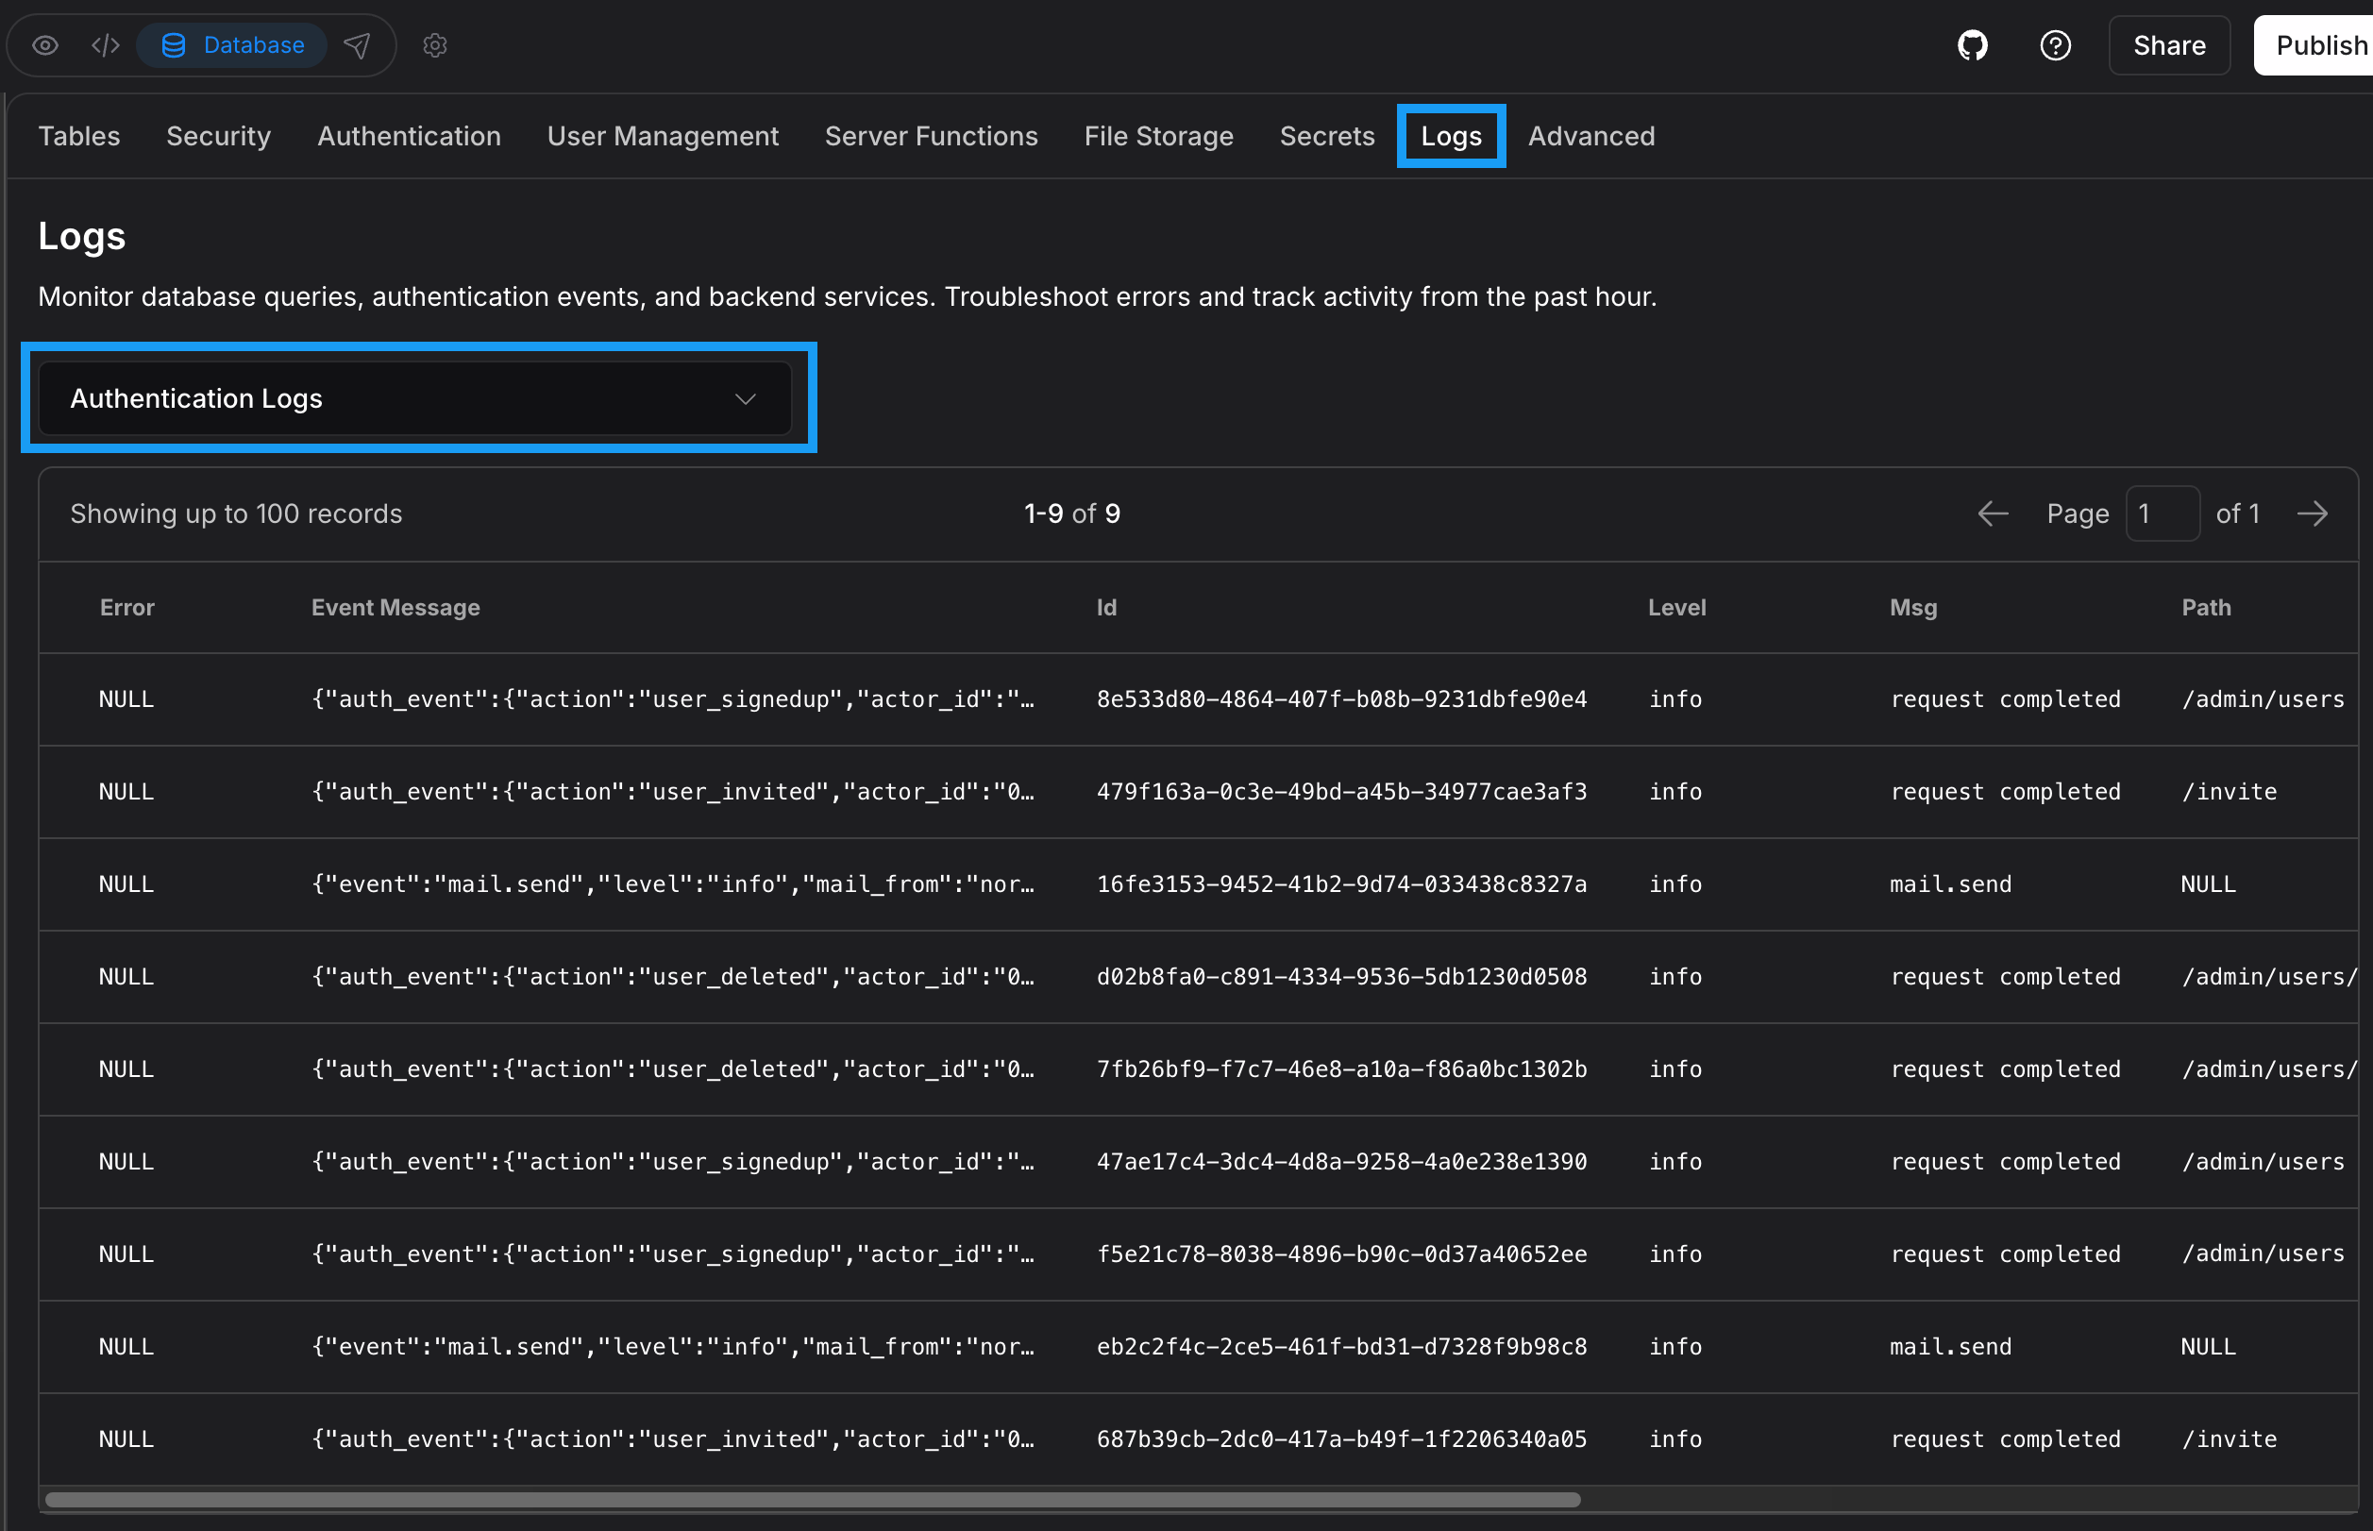
Task: Click the Msg column header
Action: pos(1912,608)
